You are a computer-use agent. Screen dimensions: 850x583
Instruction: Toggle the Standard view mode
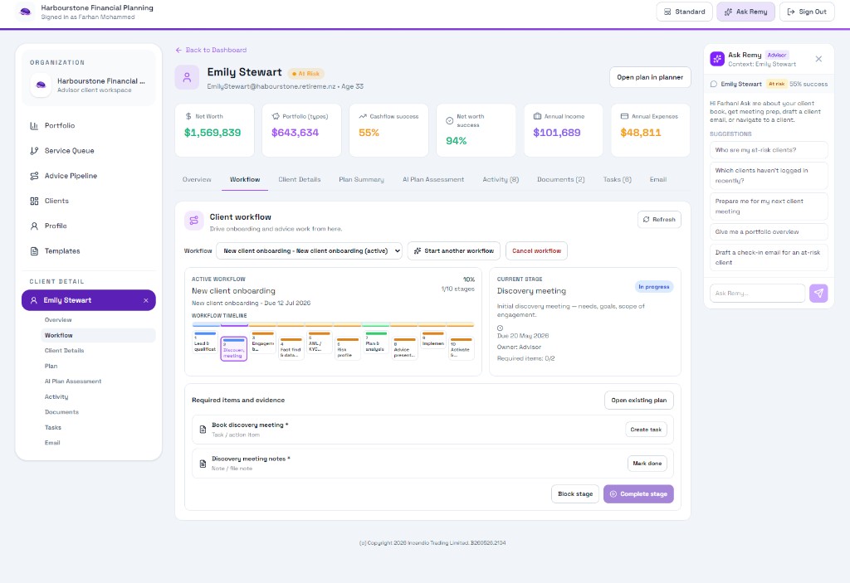684,12
